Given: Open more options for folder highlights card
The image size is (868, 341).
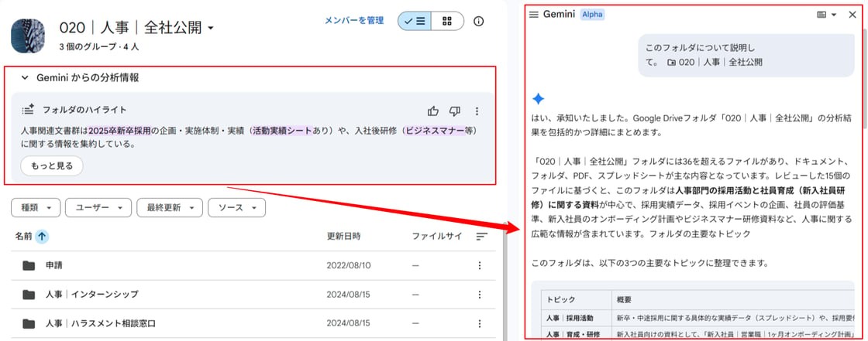Looking at the screenshot, I should (x=477, y=111).
